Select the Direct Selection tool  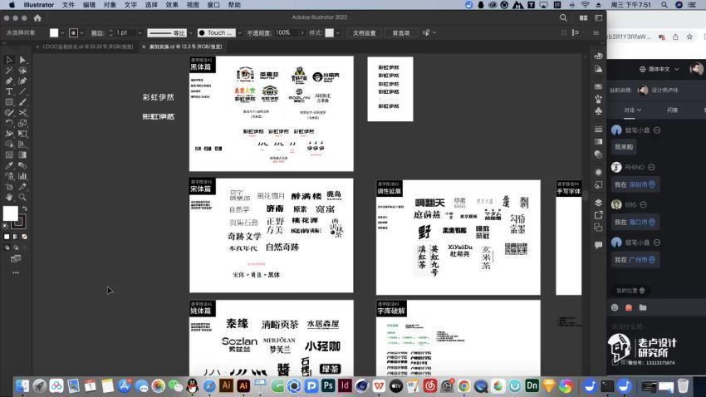pyautogui.click(x=22, y=60)
